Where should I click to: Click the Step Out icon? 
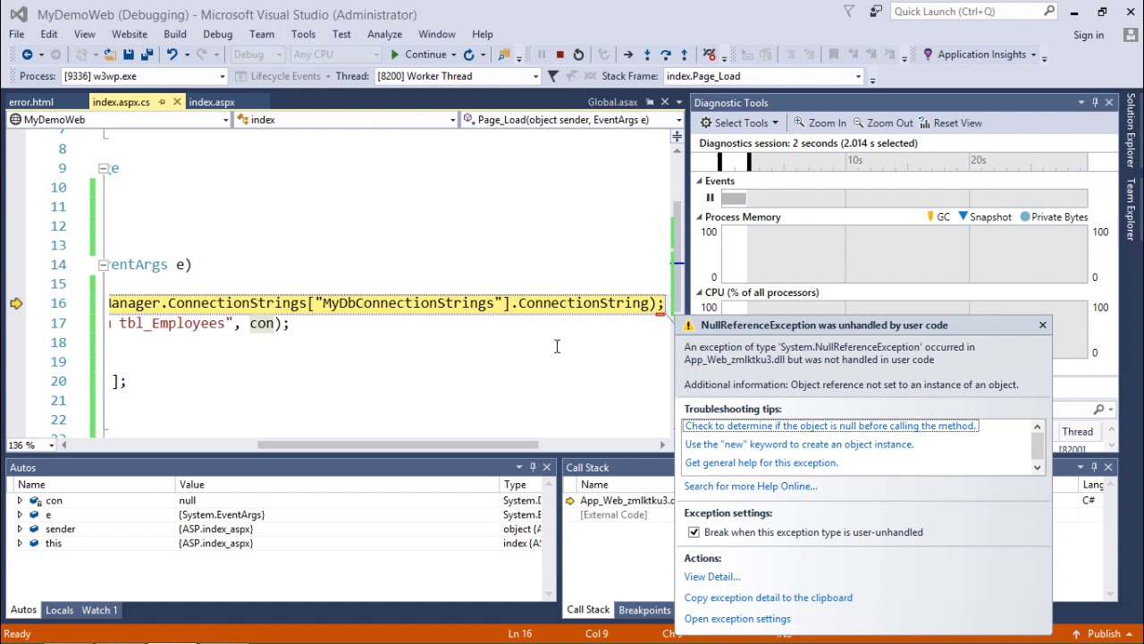(x=685, y=55)
